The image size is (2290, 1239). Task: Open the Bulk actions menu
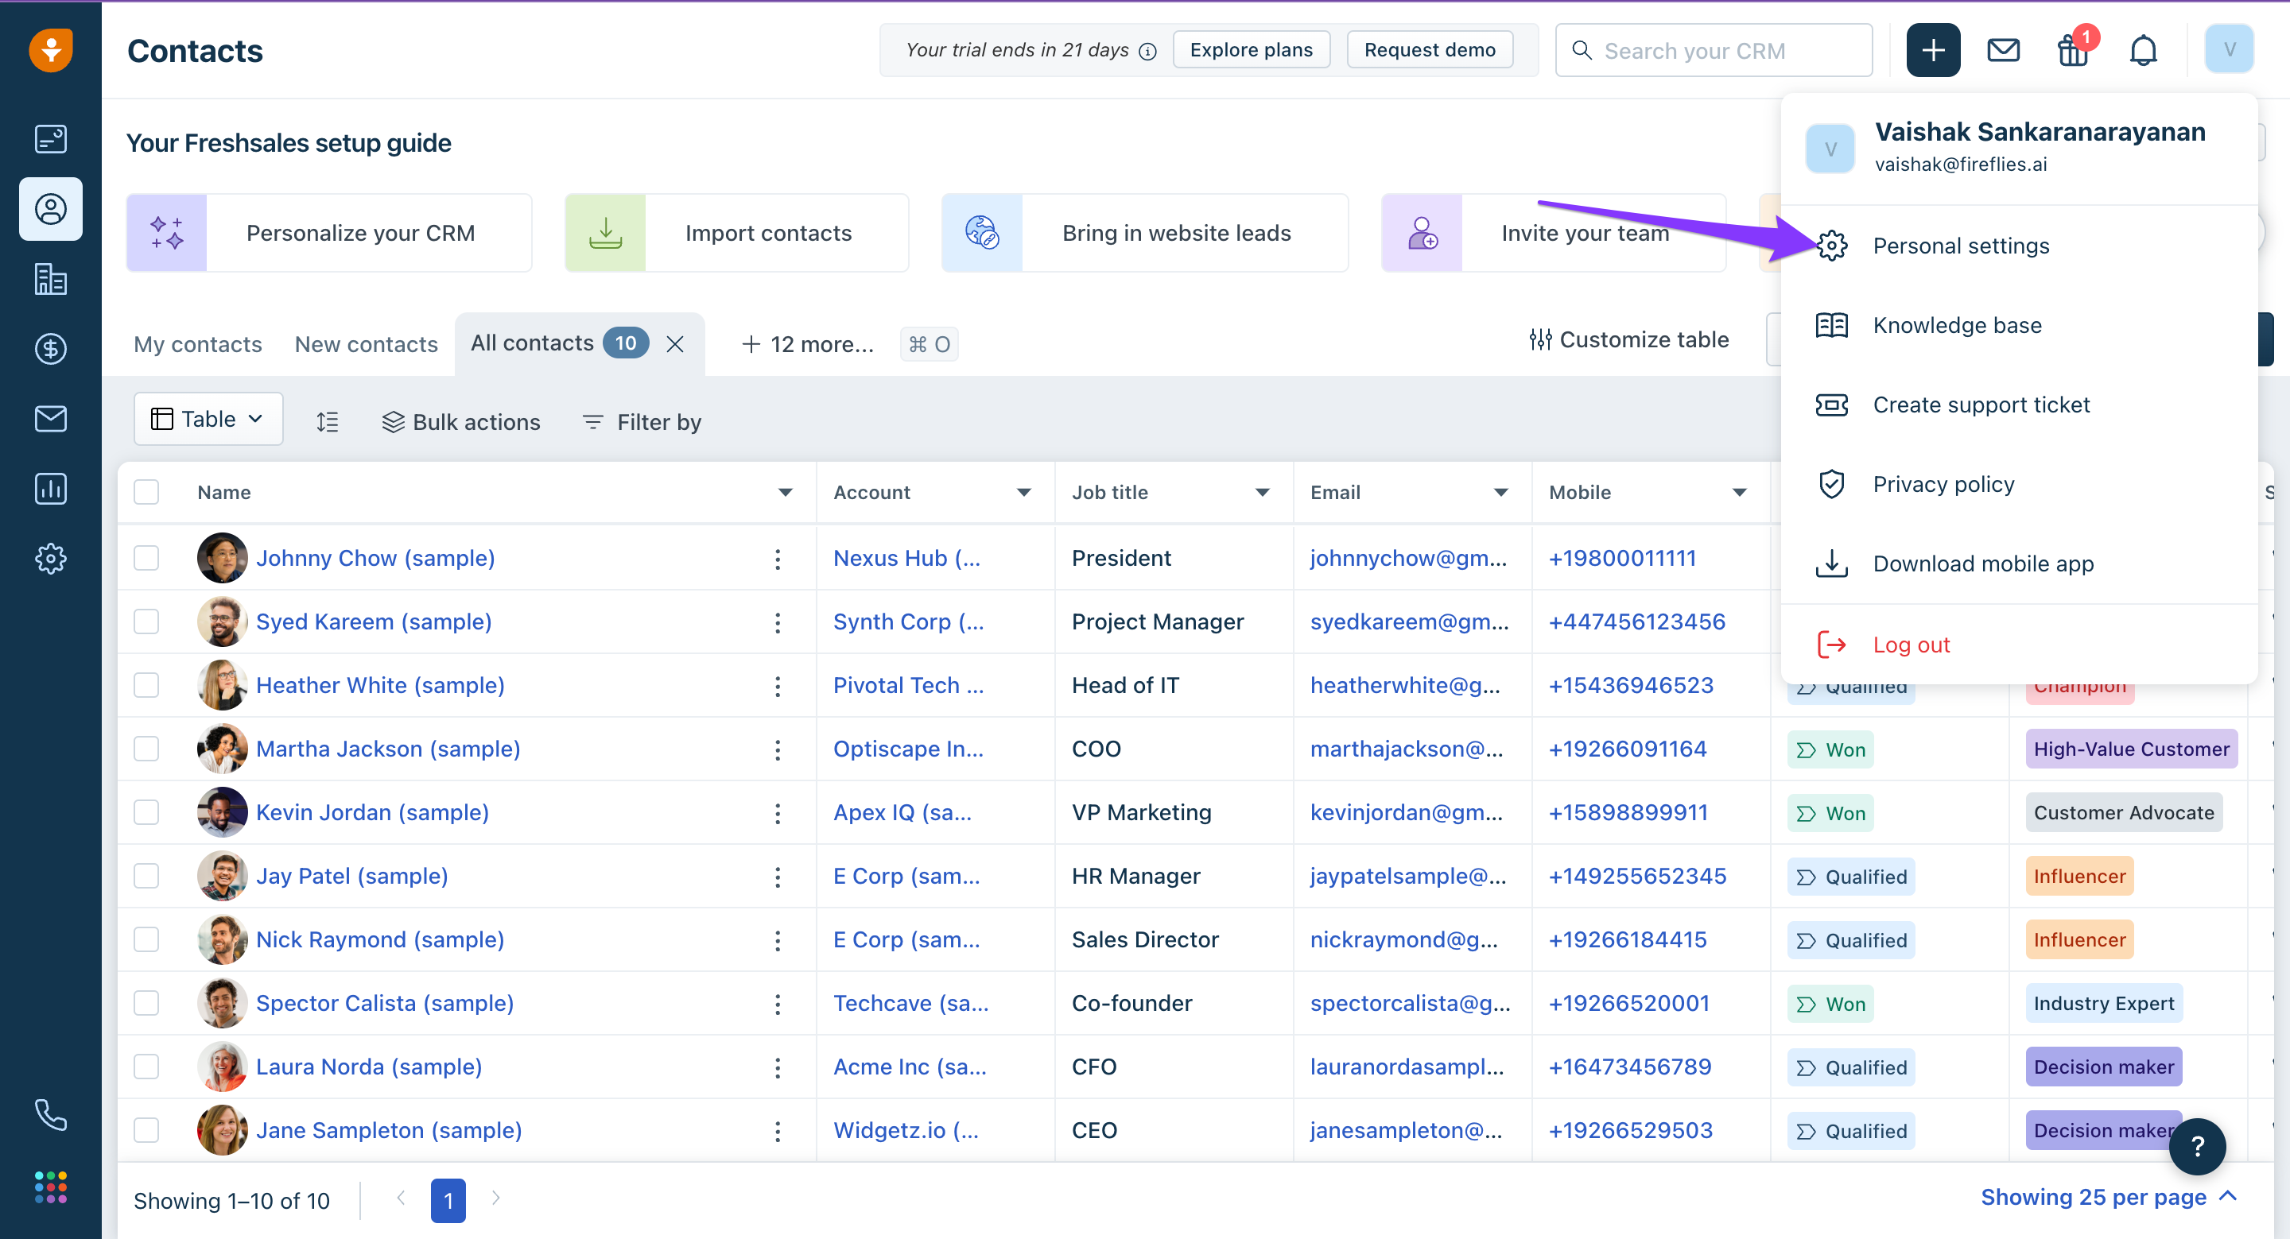tap(460, 422)
